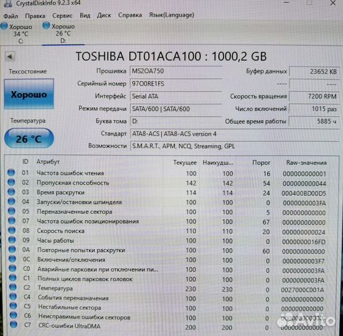Click the firmware field MS2OA750

point(176,72)
